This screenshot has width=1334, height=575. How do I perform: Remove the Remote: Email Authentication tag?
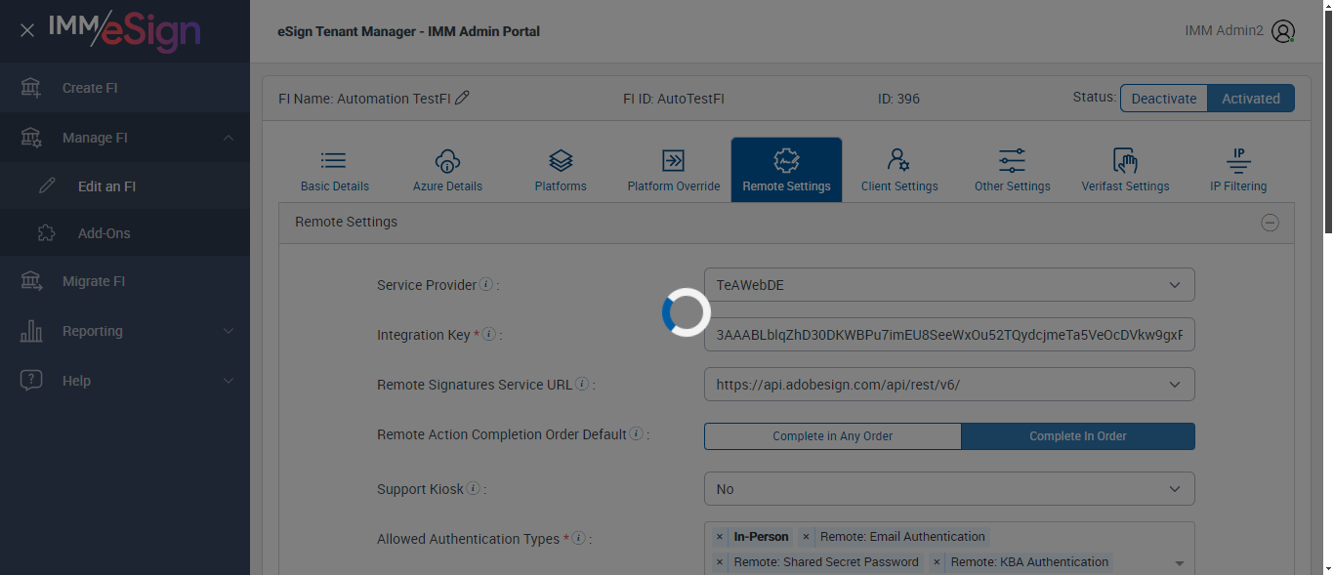coord(806,537)
